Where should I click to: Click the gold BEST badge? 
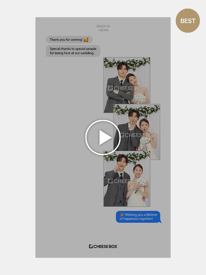187,21
